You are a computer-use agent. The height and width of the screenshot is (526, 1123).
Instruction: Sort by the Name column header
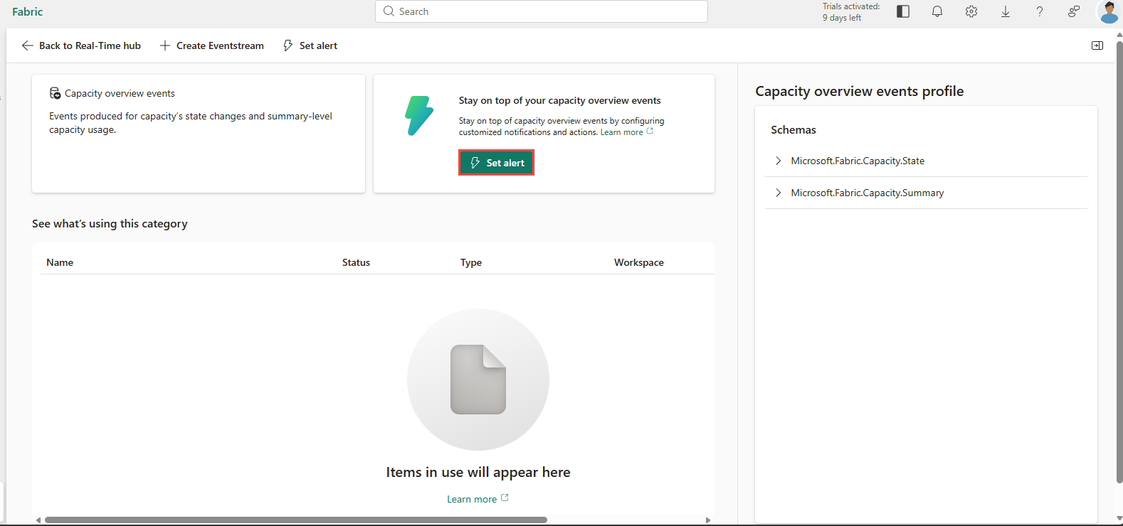point(60,262)
